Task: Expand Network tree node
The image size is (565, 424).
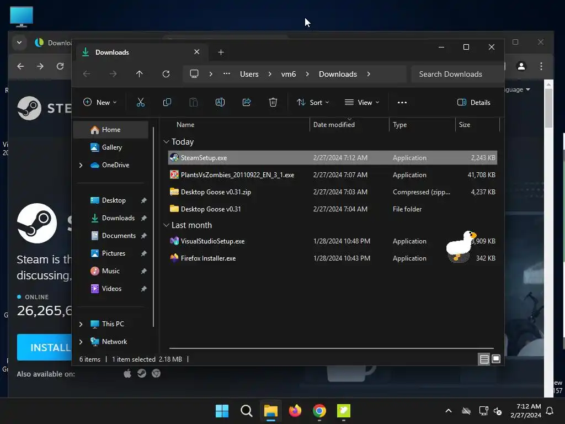Action: tap(81, 342)
